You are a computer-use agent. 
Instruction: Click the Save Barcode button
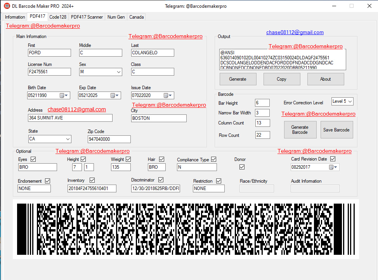pyautogui.click(x=336, y=130)
